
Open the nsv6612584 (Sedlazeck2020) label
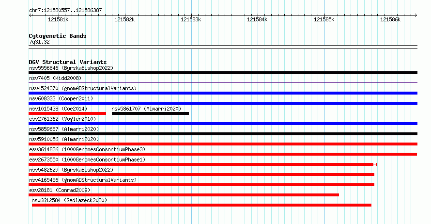pos(69,200)
